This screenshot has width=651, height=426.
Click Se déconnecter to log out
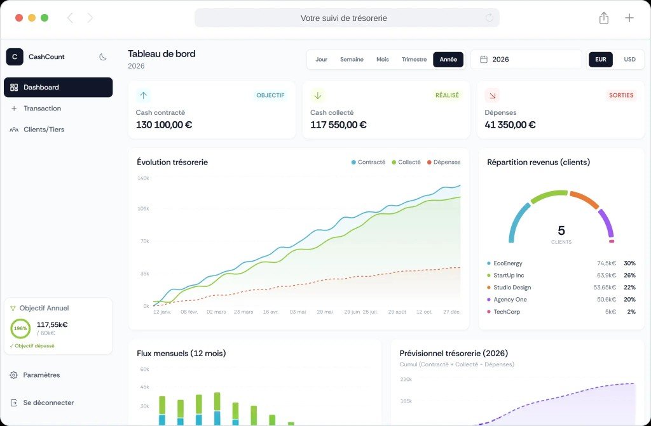coord(48,403)
